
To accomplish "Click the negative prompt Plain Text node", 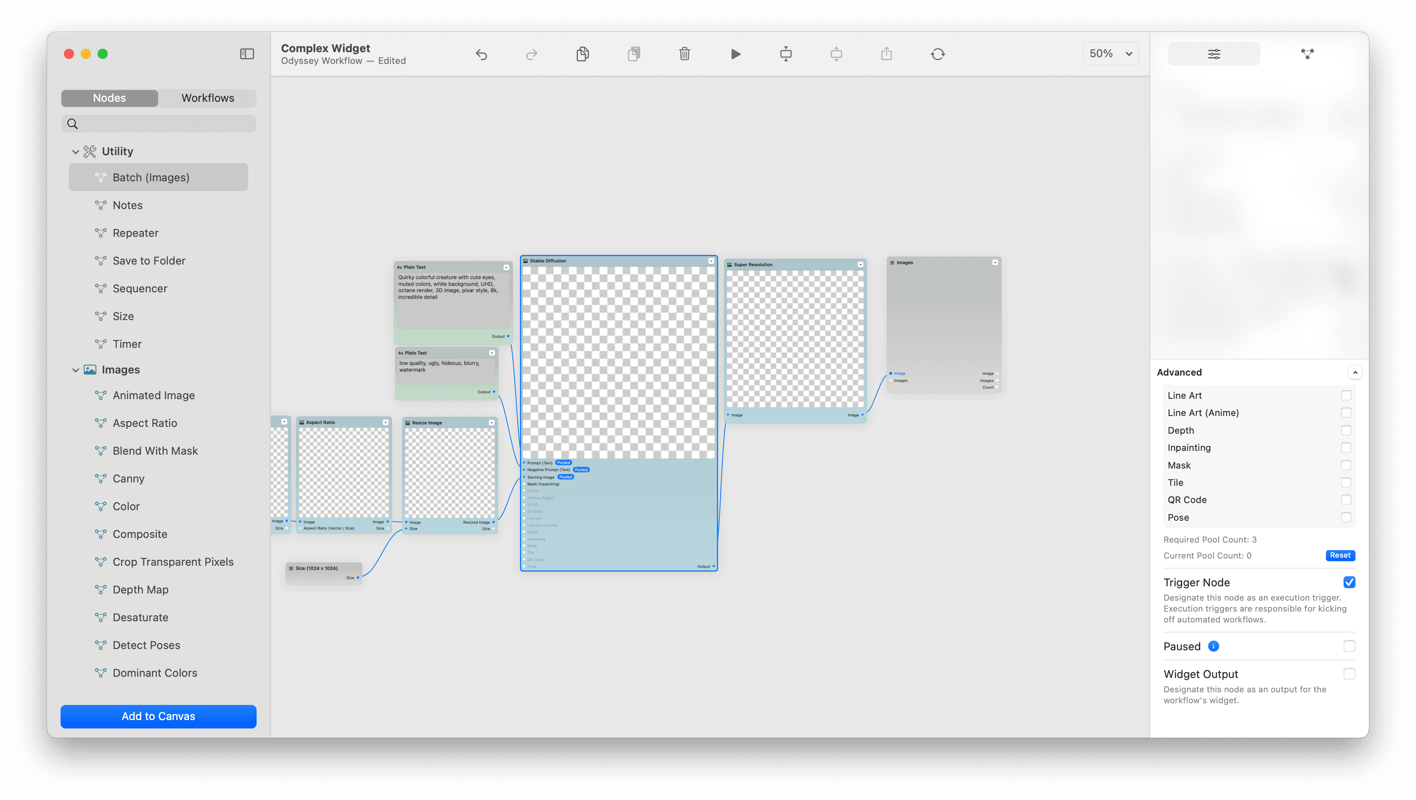I will click(446, 373).
